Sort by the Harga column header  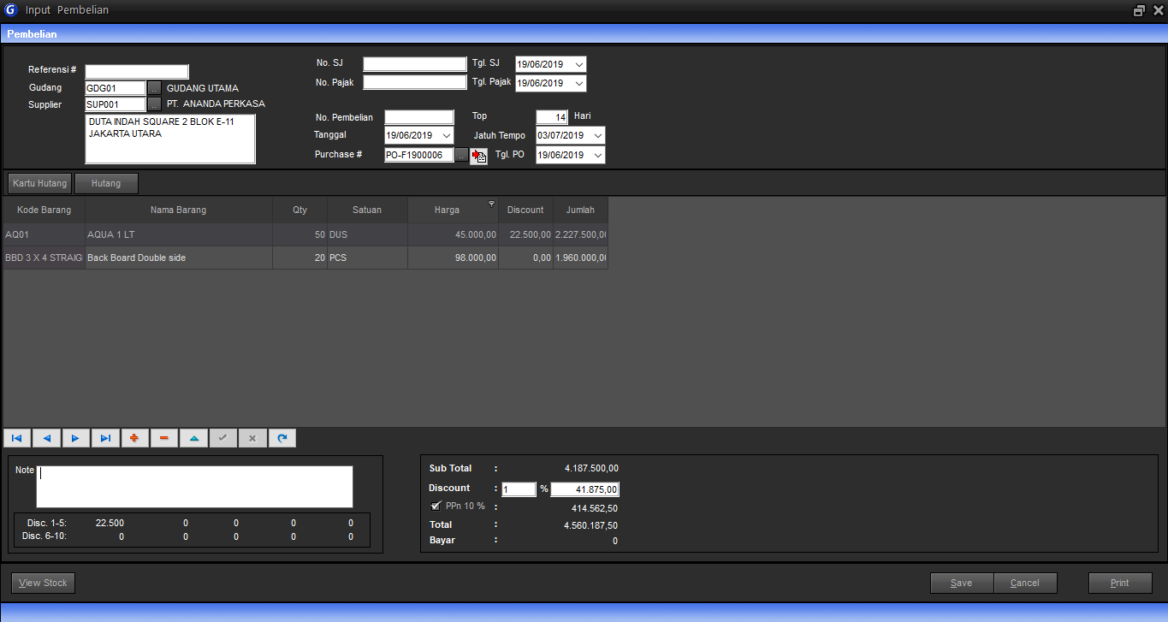click(x=447, y=210)
